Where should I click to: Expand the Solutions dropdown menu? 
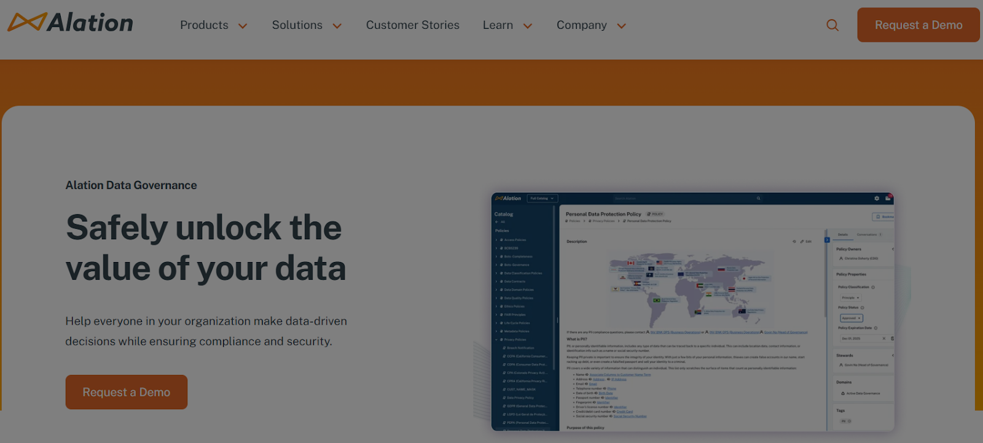pyautogui.click(x=307, y=25)
